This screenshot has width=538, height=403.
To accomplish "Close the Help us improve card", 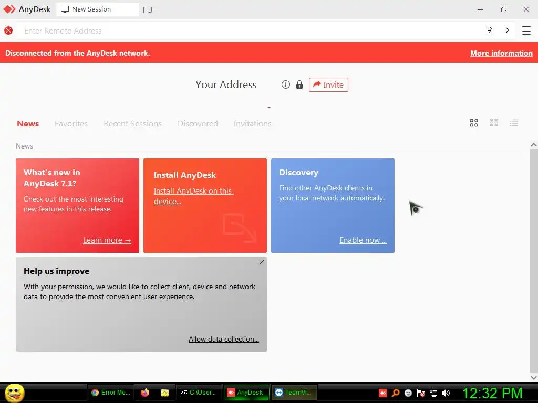I will (262, 262).
